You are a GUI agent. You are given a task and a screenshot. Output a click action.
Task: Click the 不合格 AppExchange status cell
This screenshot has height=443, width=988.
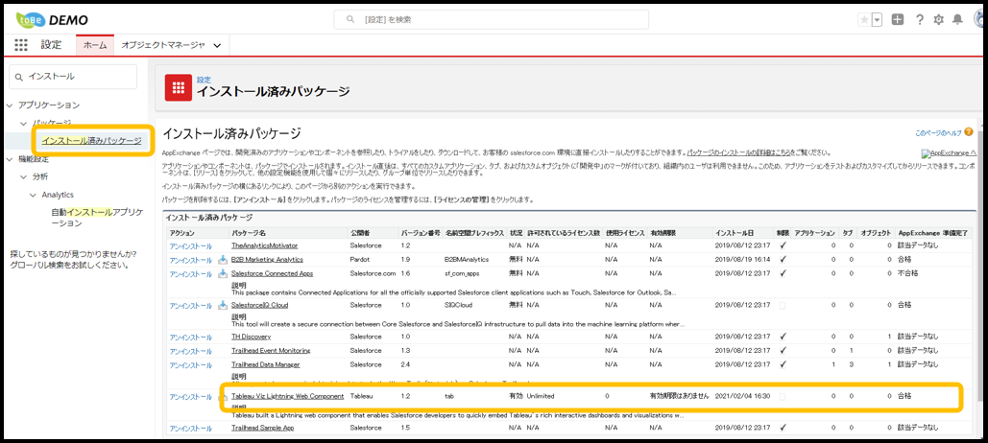click(908, 273)
